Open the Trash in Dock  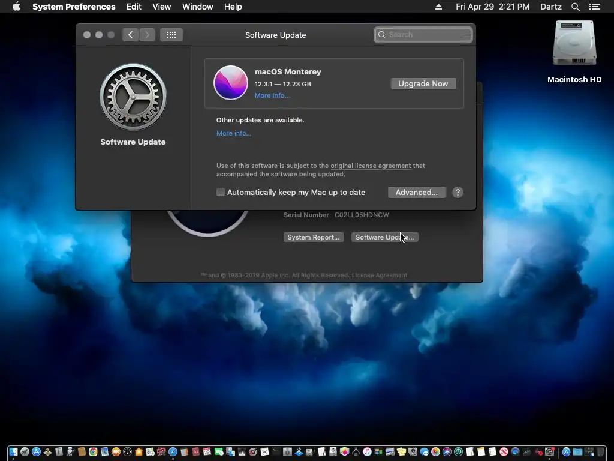(x=600, y=451)
